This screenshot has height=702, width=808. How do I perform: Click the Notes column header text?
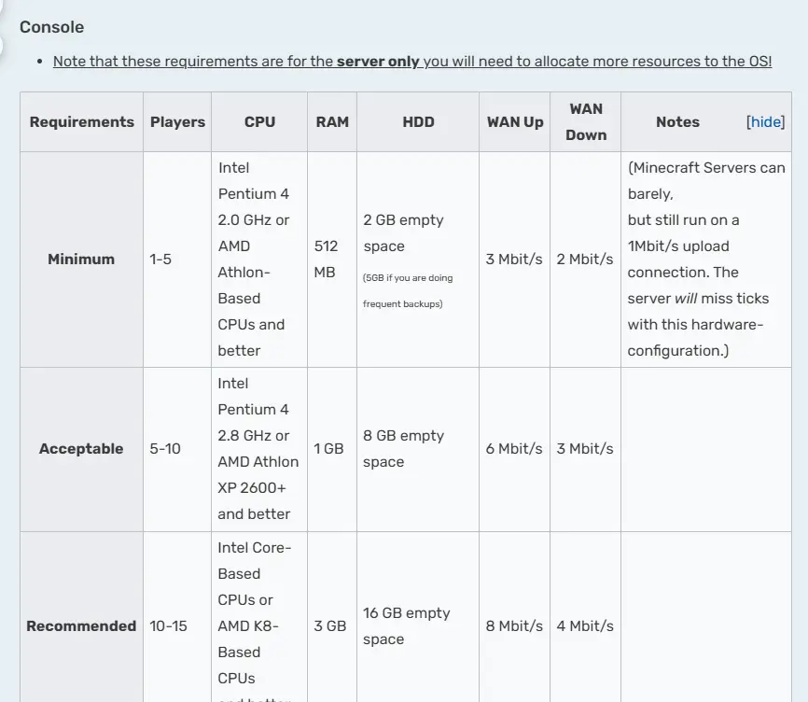(677, 122)
